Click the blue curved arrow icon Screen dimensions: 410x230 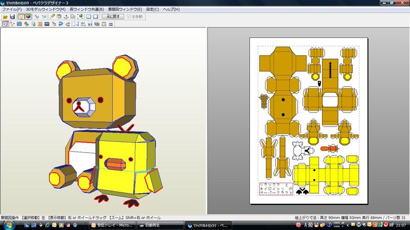coord(60,24)
